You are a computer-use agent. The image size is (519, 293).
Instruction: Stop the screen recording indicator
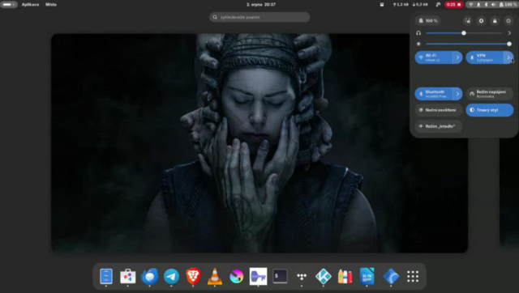[453, 5]
